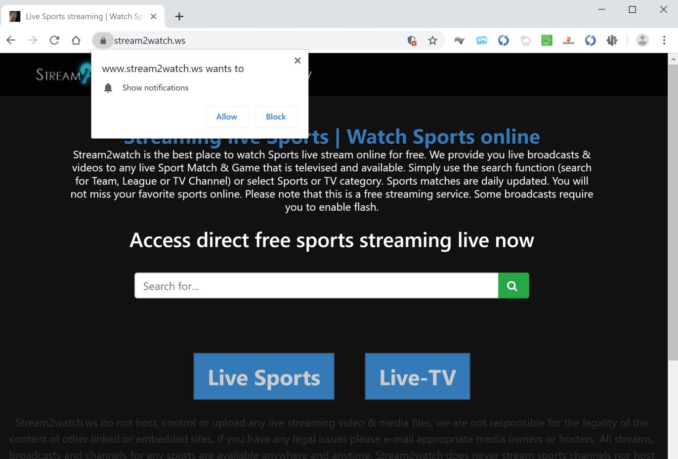Viewport: 678px width, 459px height.
Task: Open the bestprice extension icon
Action: point(568,40)
